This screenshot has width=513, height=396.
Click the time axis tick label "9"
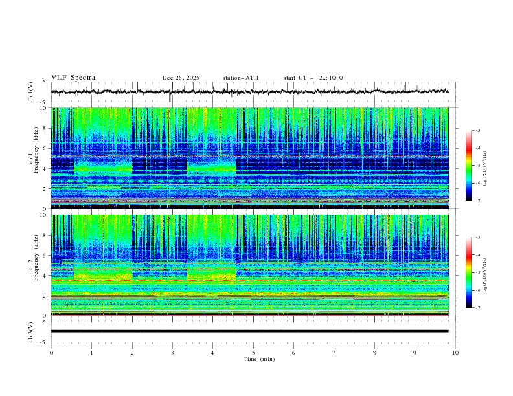coord(415,353)
